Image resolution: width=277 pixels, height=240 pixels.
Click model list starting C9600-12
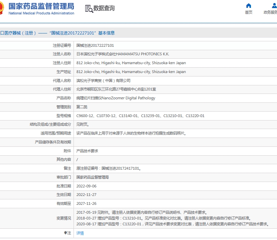tap(140, 116)
